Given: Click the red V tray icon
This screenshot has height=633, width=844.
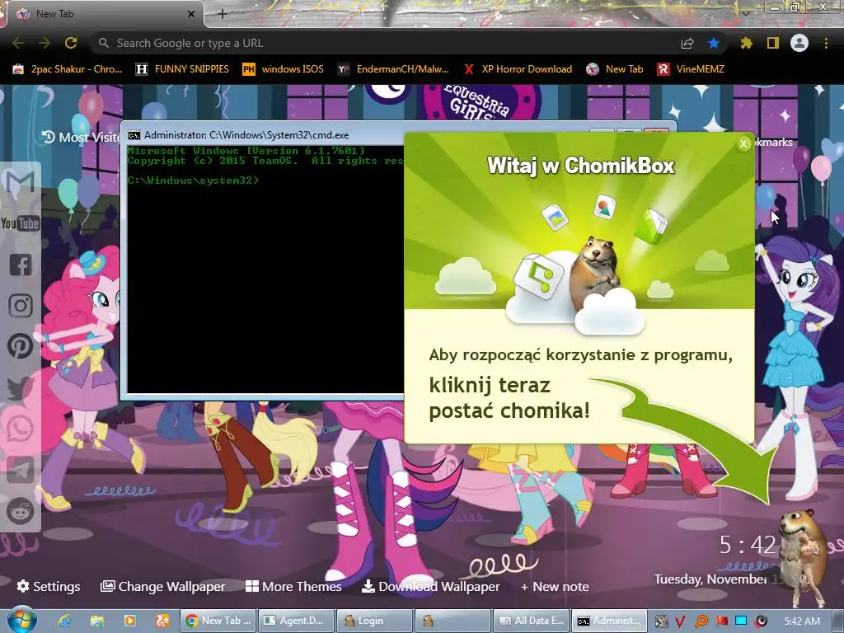Looking at the screenshot, I should [x=680, y=621].
